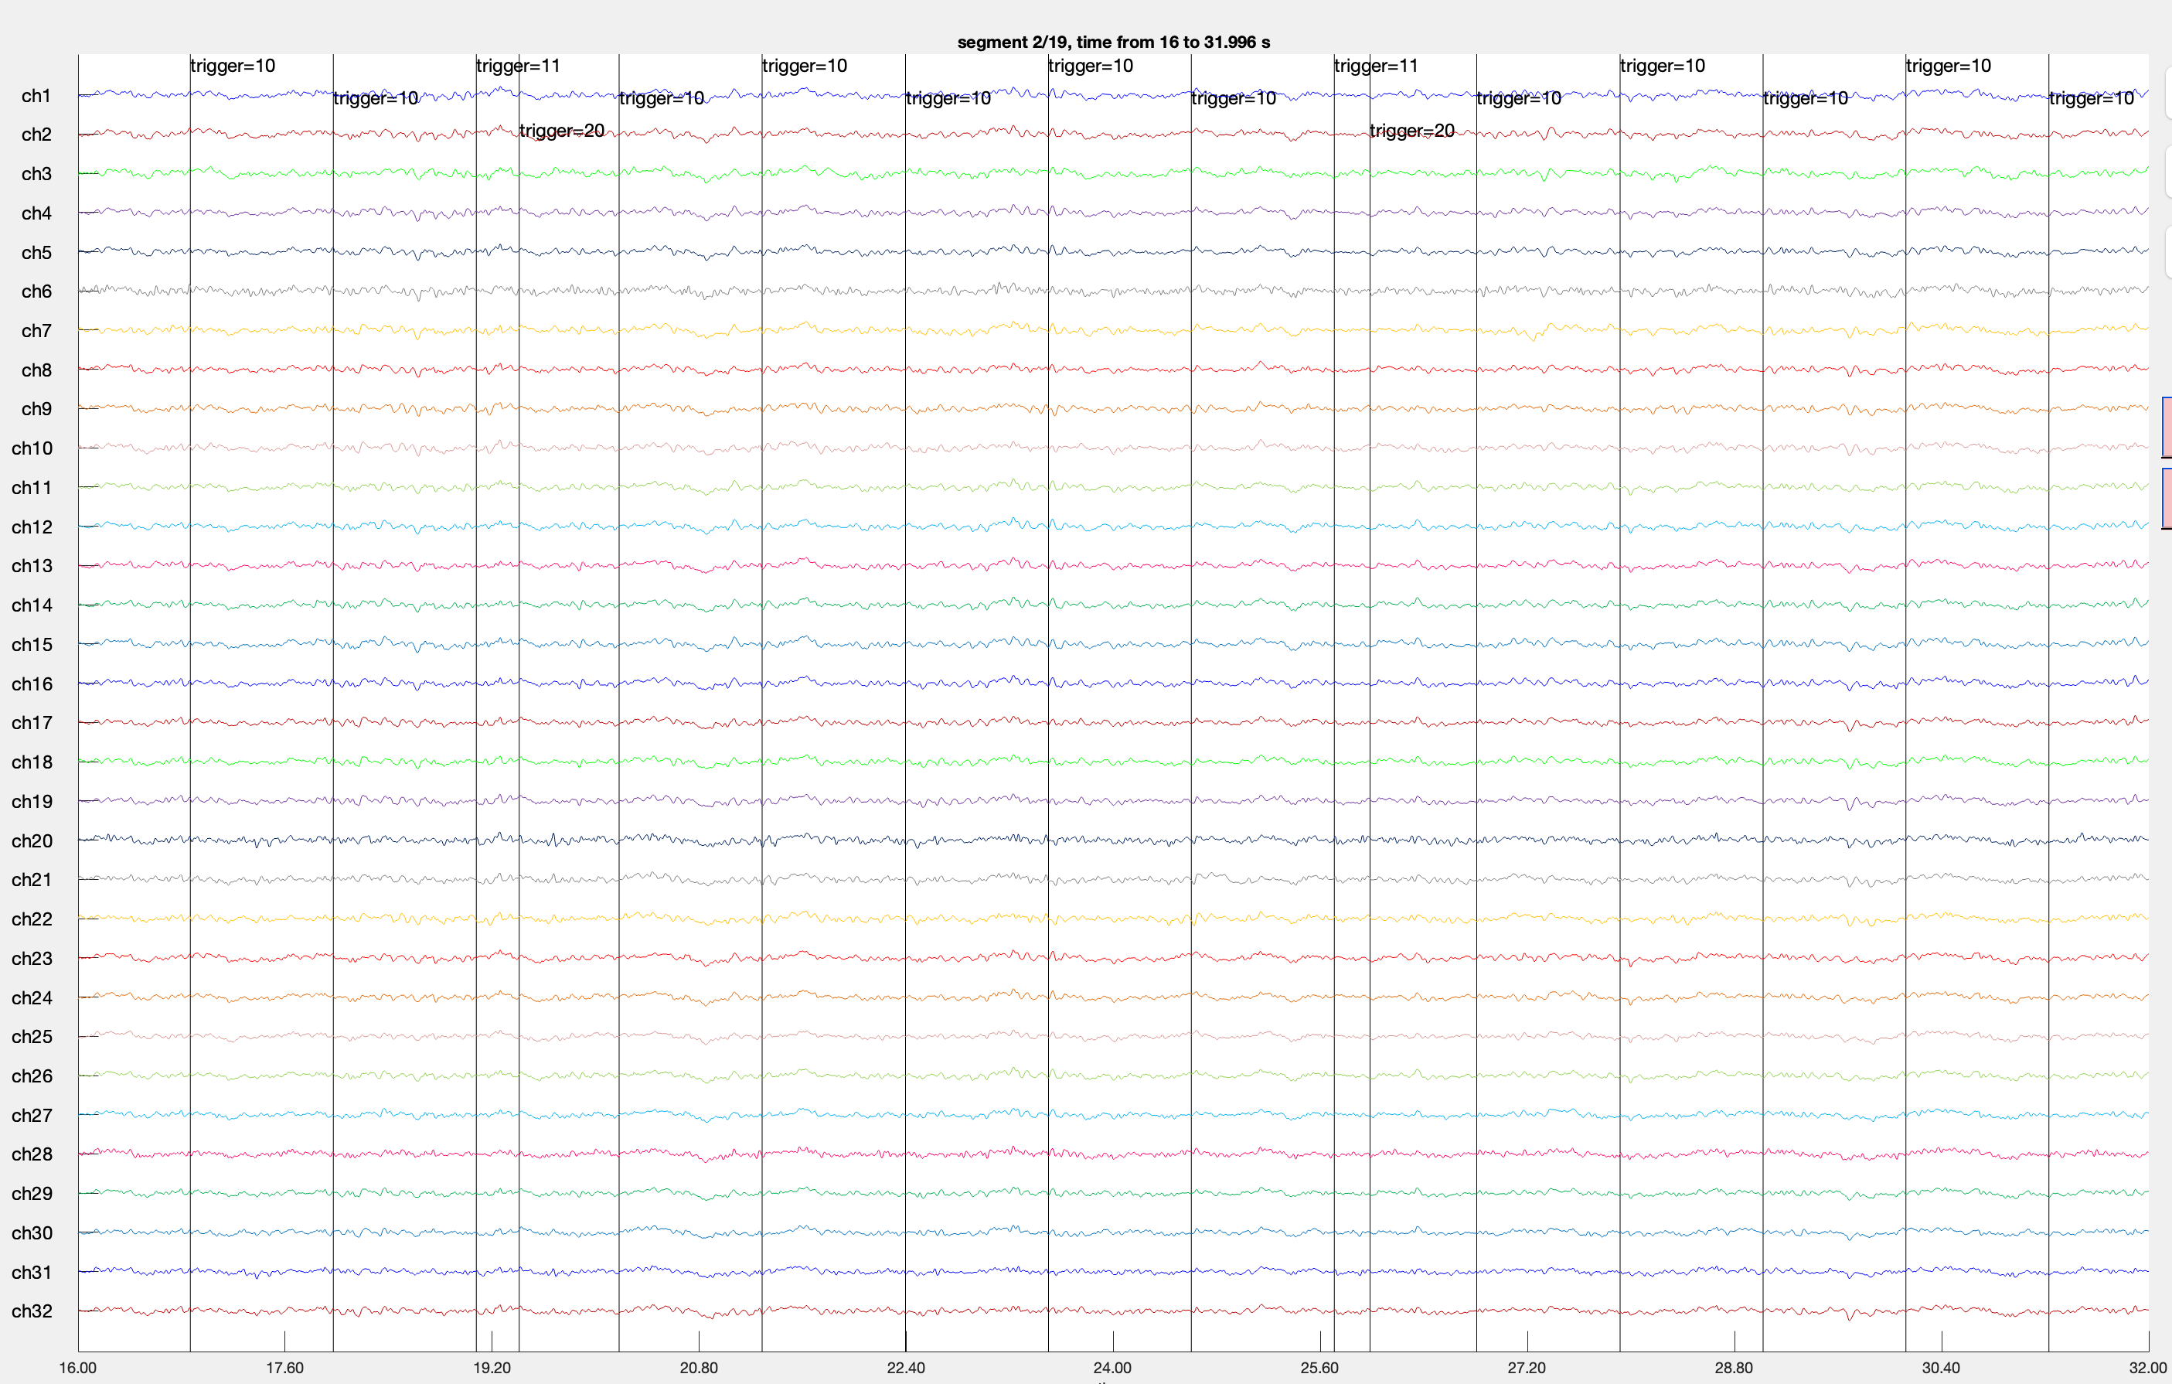Pick the ch18 channel label
This screenshot has width=2172, height=1384.
click(32, 762)
